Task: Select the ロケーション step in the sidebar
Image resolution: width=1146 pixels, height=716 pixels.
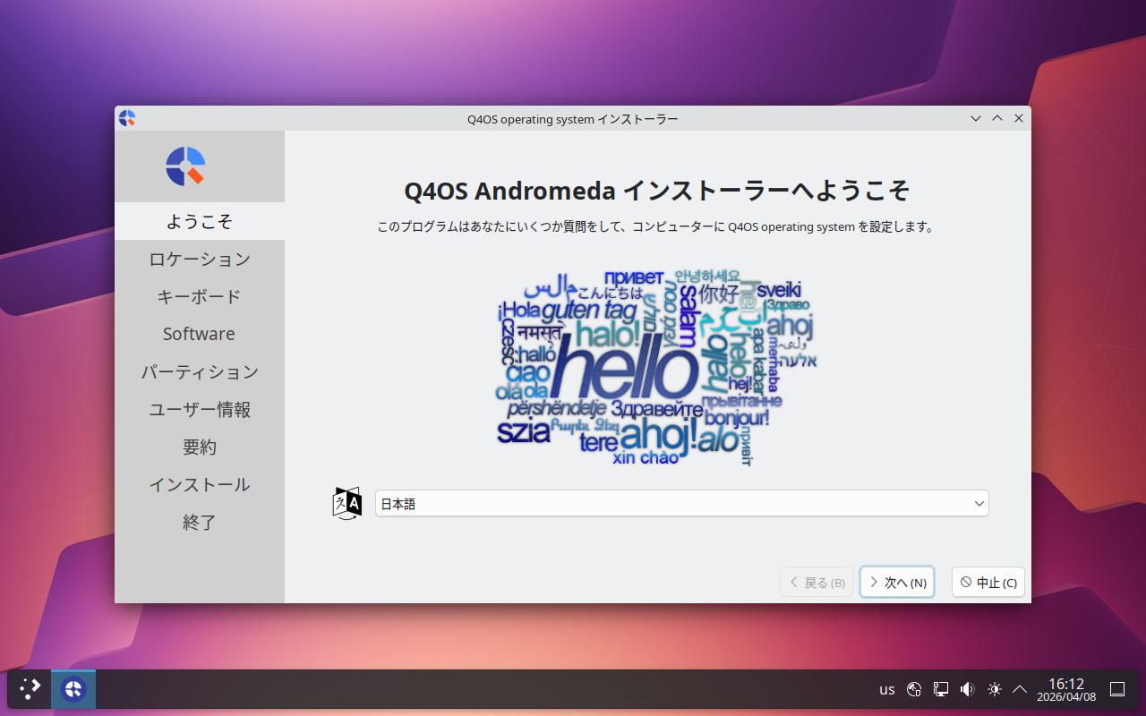Action: tap(200, 260)
